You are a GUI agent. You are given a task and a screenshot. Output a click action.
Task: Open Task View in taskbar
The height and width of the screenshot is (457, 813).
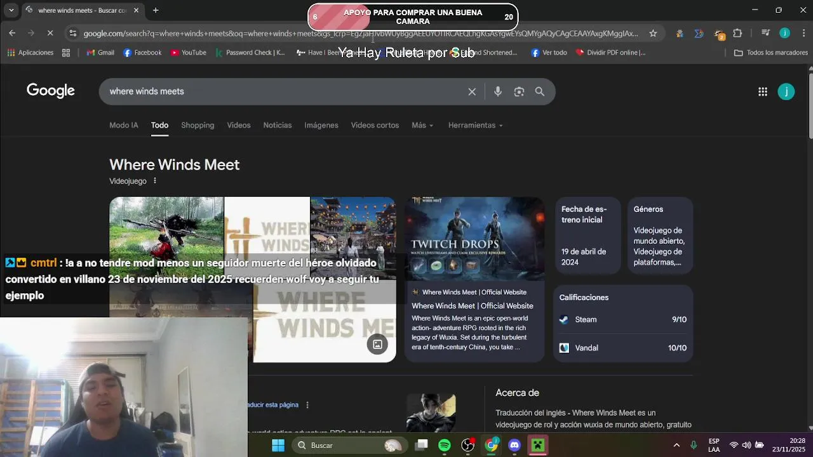(422, 445)
